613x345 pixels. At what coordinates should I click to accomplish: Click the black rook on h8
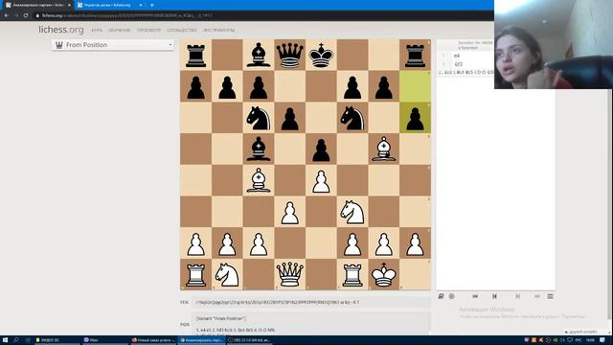click(x=415, y=55)
